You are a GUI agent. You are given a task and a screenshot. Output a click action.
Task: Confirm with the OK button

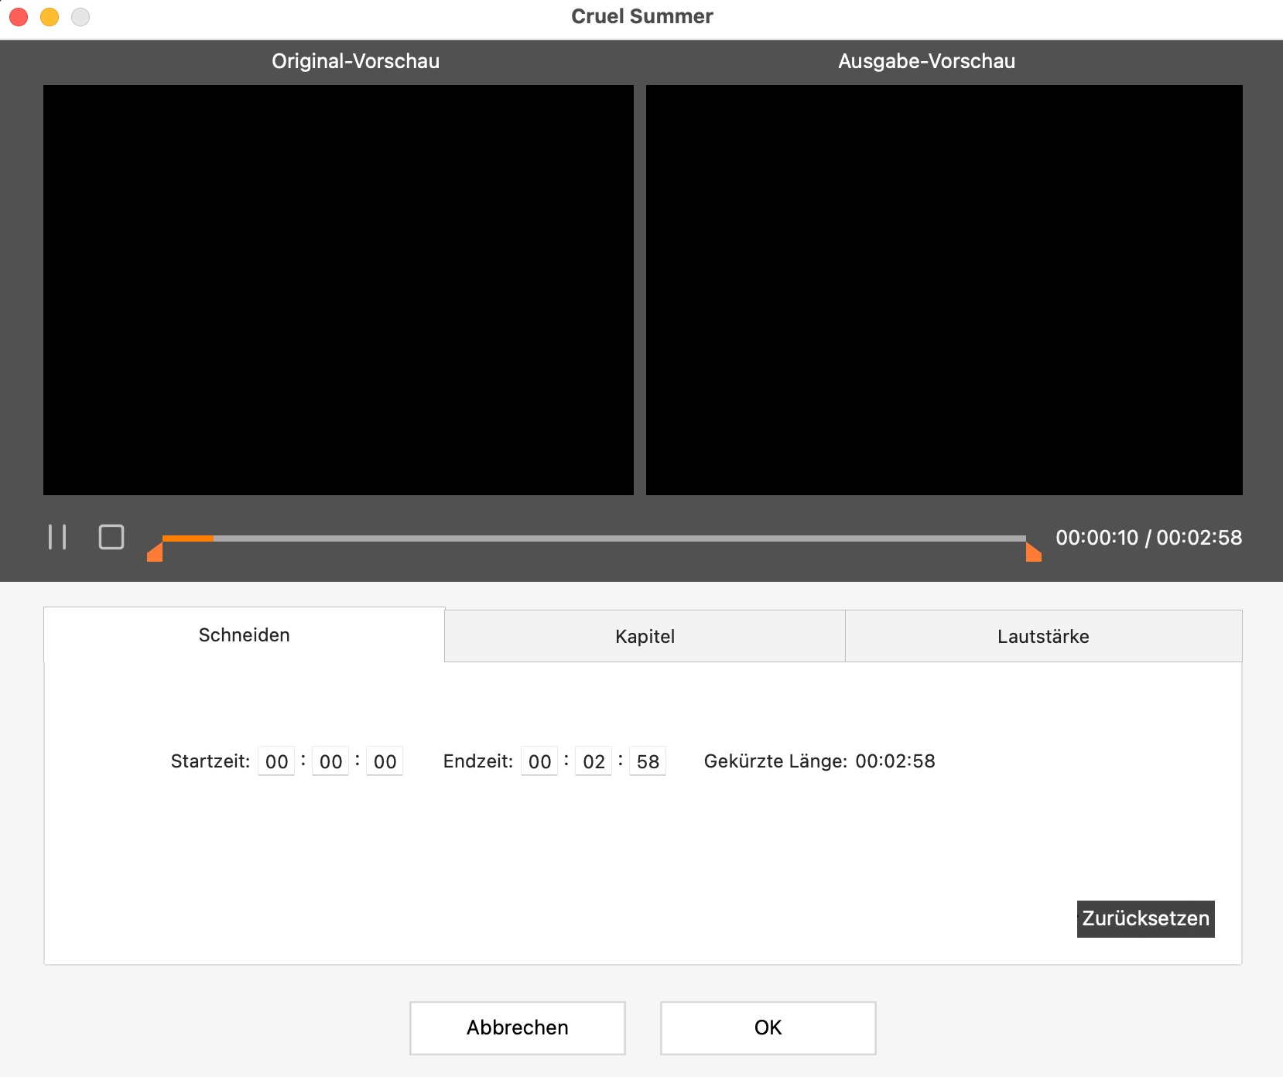pos(768,1028)
